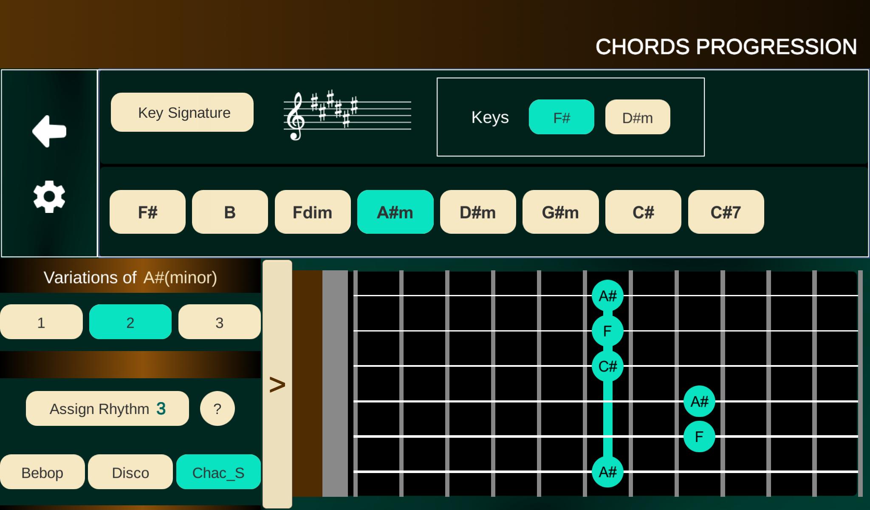Click the Variations of A#(minor) heading
The image size is (870, 510).
point(130,278)
